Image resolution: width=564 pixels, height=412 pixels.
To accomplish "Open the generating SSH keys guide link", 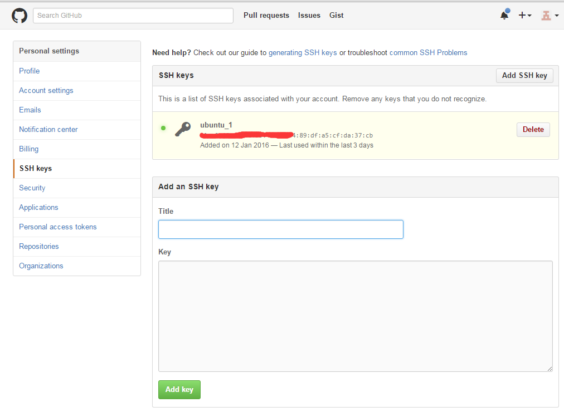I will [303, 53].
